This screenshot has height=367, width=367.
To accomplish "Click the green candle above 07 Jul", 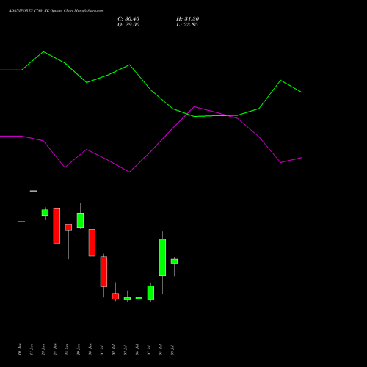I will [150, 293].
